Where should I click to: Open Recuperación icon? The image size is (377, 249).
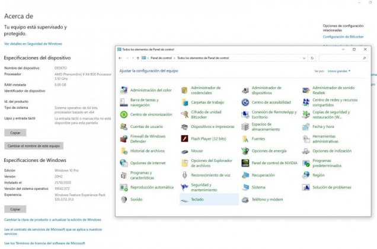coord(245,175)
